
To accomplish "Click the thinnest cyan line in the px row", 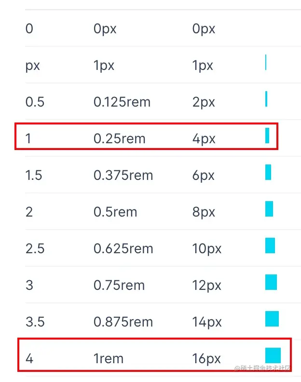I will click(266, 62).
